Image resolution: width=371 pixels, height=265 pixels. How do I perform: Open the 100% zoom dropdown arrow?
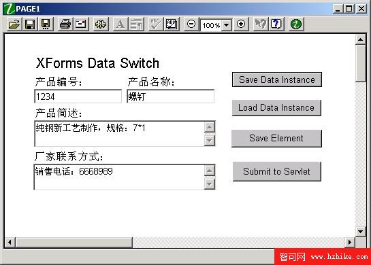tap(227, 24)
